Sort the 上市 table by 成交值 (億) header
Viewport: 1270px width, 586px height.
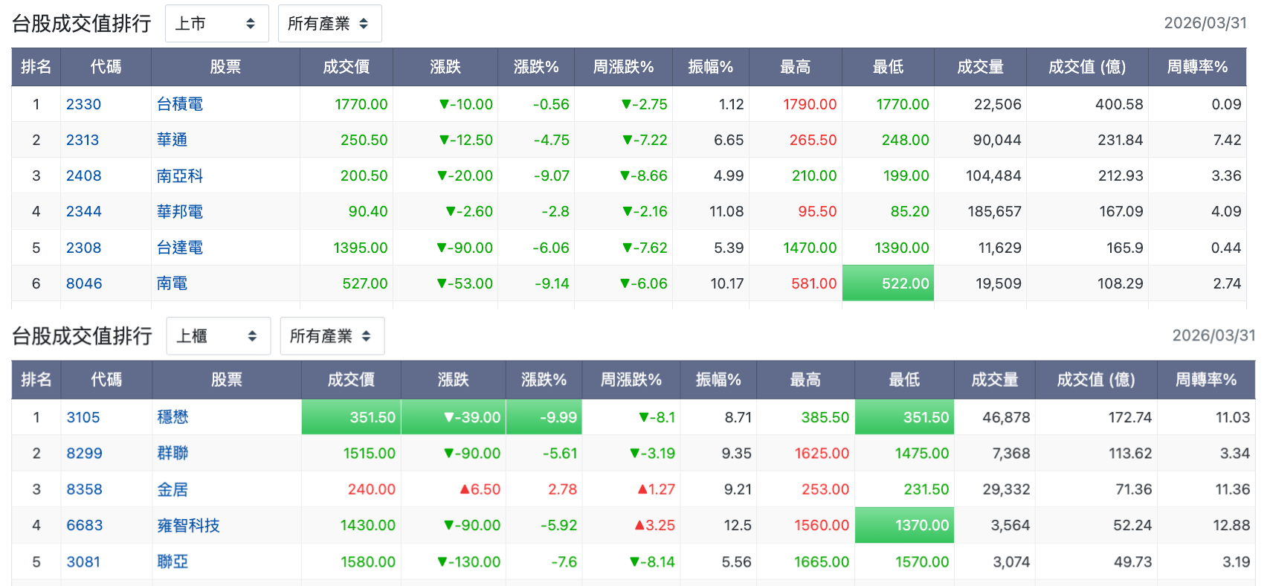1087,67
